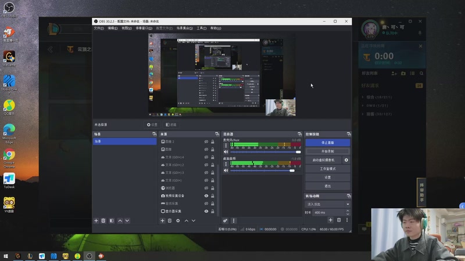Move the source down in the Sources toolbar
The image size is (465, 261).
(x=194, y=221)
